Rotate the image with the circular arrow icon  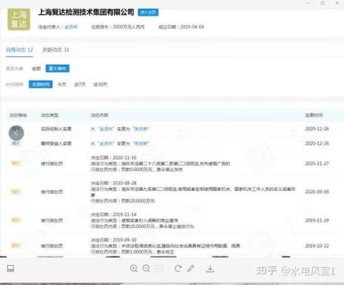(178, 269)
